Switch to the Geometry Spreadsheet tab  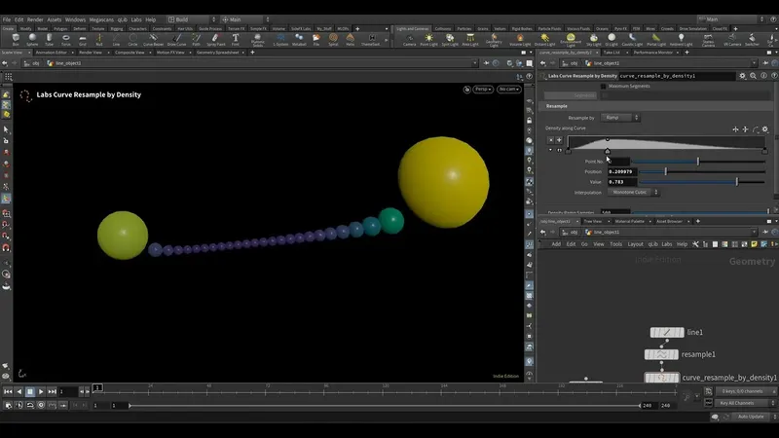pos(217,53)
